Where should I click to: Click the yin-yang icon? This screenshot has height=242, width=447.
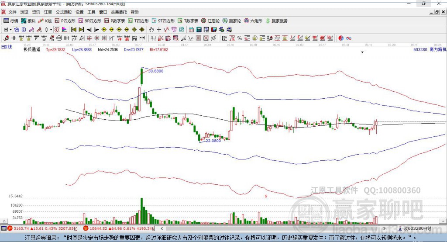tap(340, 38)
